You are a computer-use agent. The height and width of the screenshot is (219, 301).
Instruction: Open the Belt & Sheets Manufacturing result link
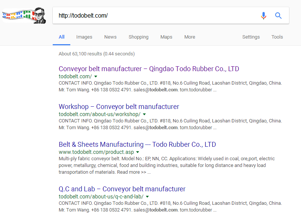pyautogui.click(x=137, y=145)
